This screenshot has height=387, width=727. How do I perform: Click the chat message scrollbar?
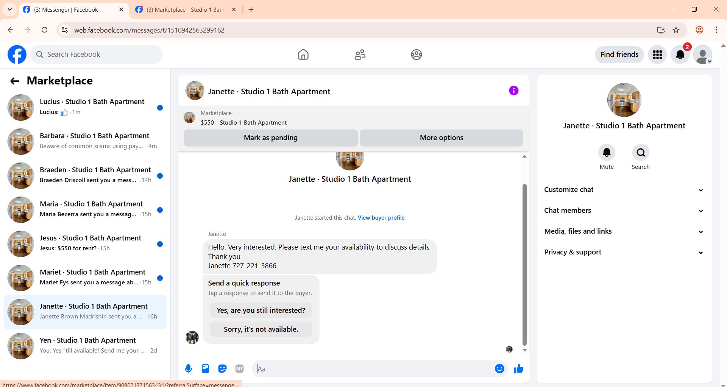524,265
